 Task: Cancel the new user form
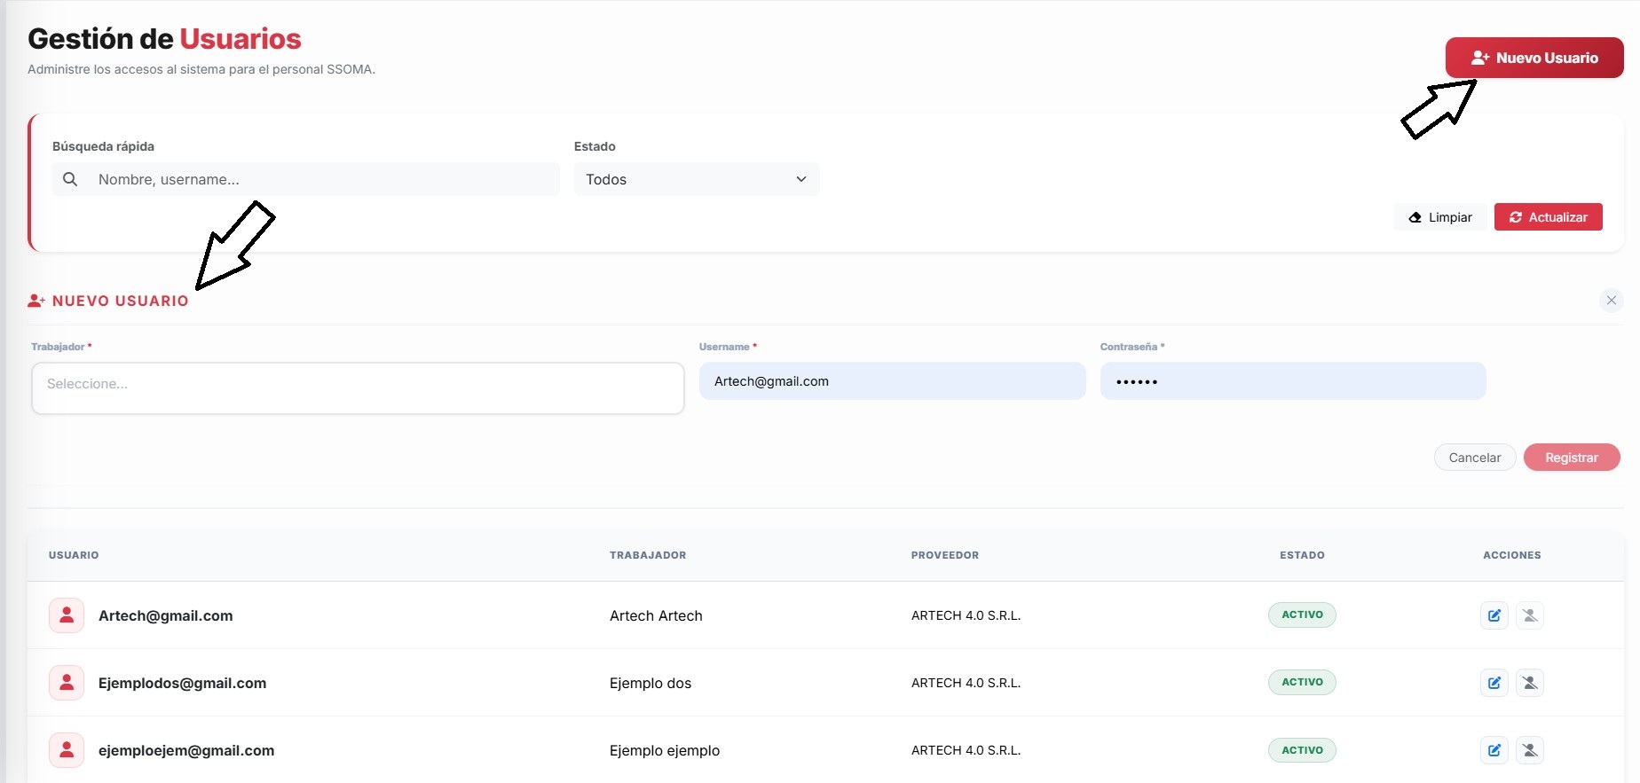(1475, 458)
